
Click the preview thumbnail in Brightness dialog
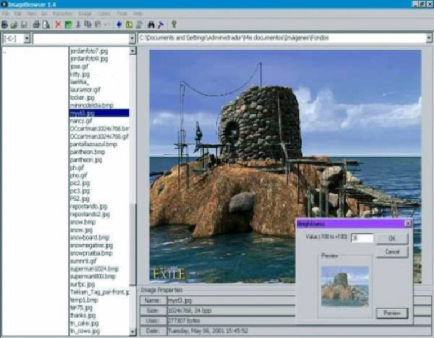(345, 286)
